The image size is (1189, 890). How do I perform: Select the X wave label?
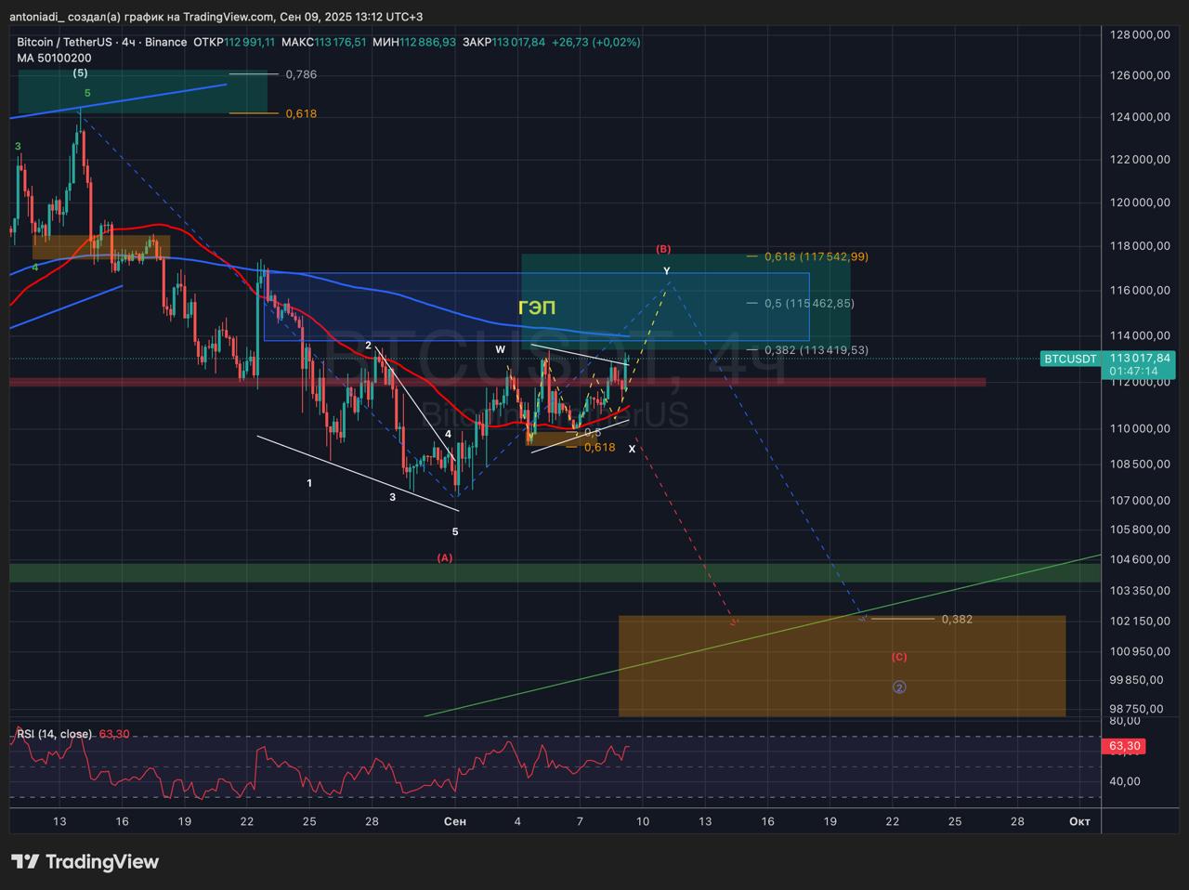633,449
